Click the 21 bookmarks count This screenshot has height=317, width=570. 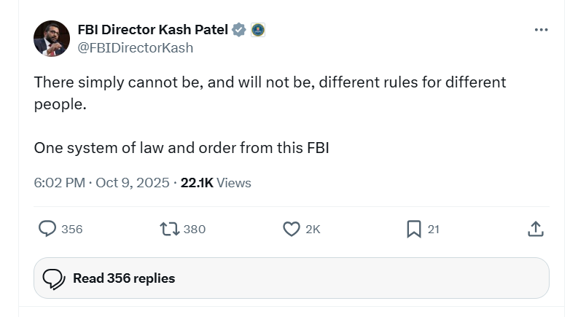click(x=433, y=229)
